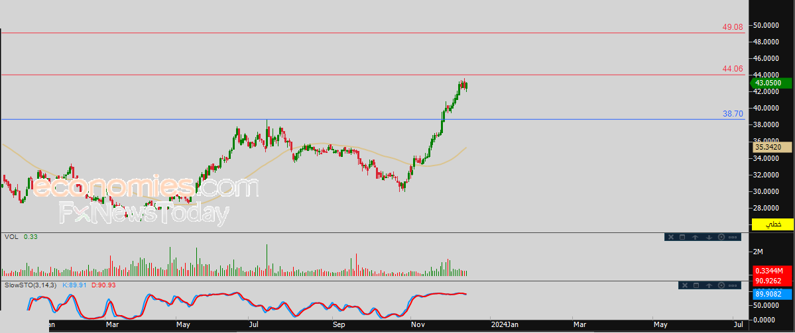
Task: Open SlowSTO indicator settings gear
Action: click(721, 285)
